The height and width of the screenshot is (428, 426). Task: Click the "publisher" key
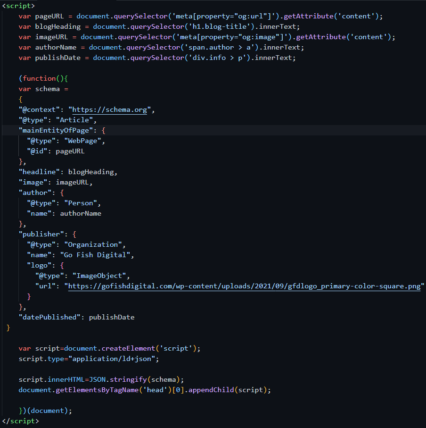point(41,234)
